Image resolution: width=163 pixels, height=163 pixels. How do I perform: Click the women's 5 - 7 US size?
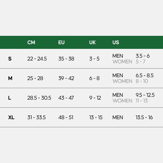[140, 62]
